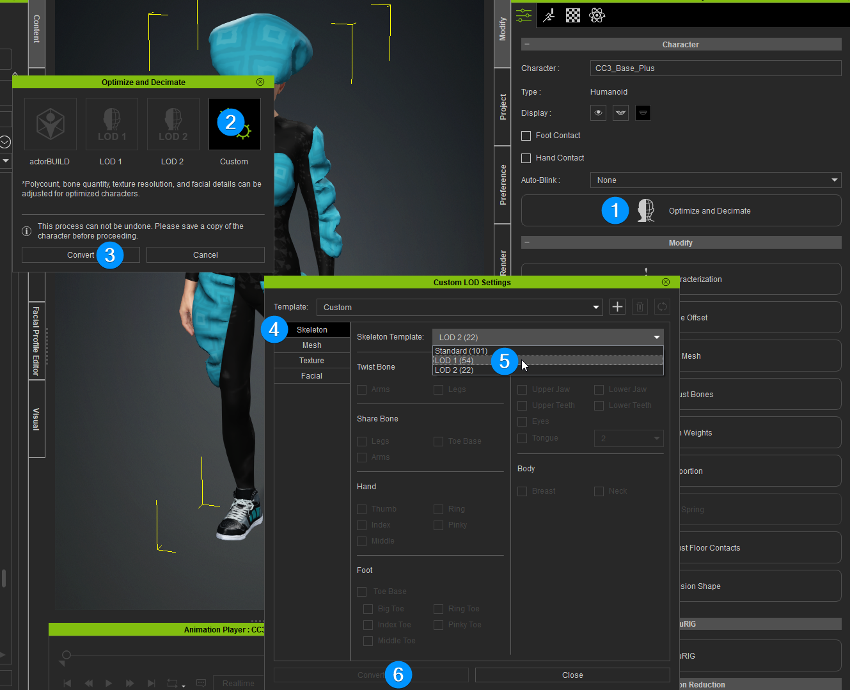Delete template with trash icon
Image resolution: width=850 pixels, height=690 pixels.
(x=640, y=307)
